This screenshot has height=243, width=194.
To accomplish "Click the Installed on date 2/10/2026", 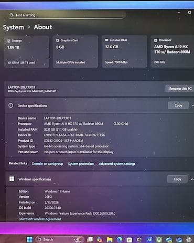I will pos(51,203).
